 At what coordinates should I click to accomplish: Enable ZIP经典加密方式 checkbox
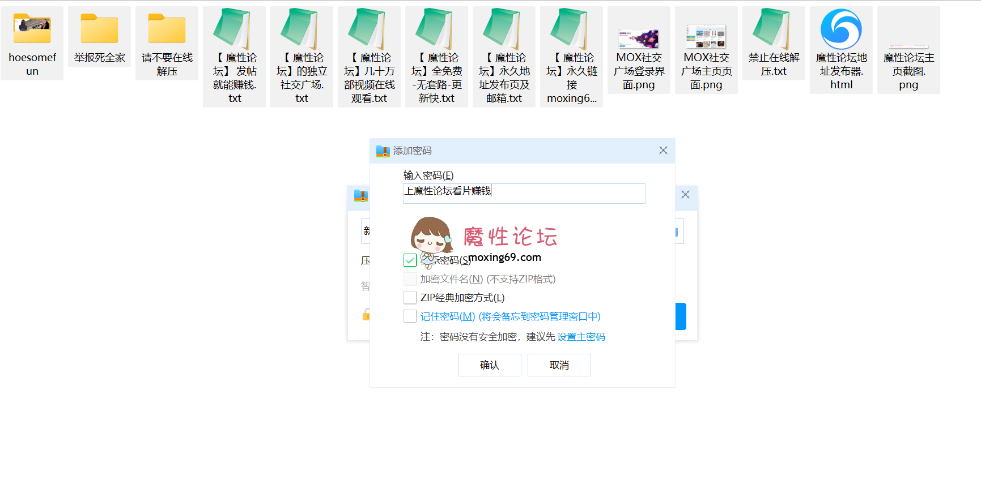pos(410,298)
